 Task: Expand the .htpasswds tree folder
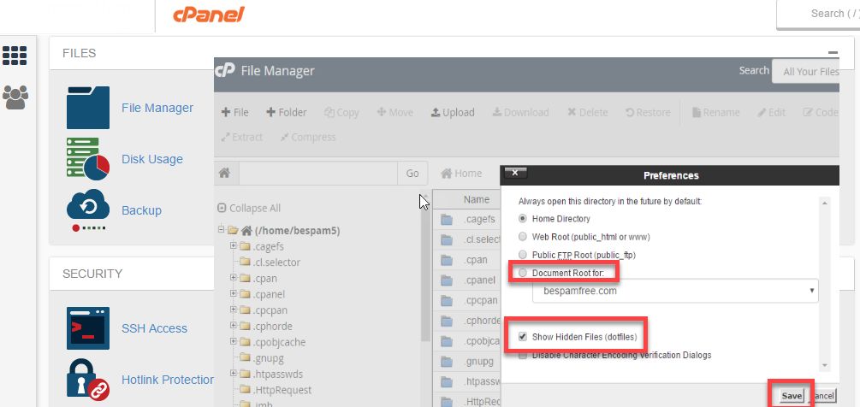click(x=233, y=374)
